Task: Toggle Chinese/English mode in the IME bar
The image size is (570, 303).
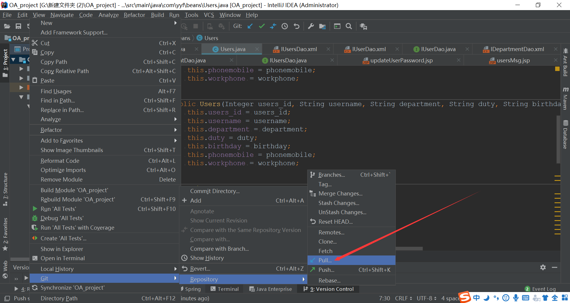Action: pos(476,298)
